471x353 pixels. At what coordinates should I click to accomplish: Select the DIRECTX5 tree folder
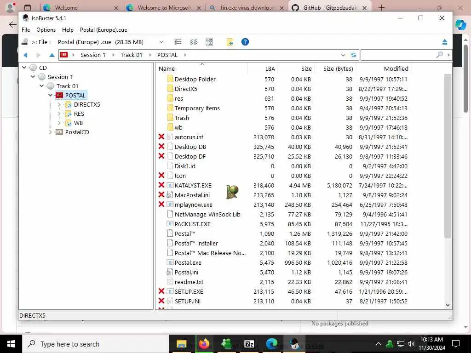click(x=87, y=104)
